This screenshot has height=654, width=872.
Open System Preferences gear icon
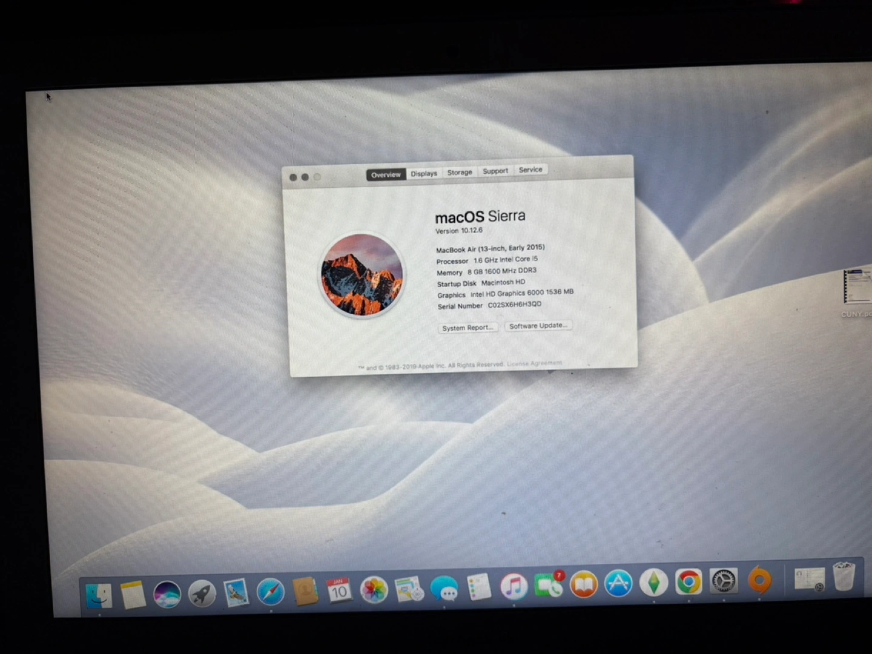click(x=724, y=581)
